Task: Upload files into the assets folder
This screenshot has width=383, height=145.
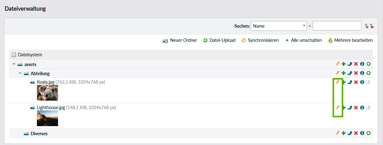Action: (x=368, y=64)
